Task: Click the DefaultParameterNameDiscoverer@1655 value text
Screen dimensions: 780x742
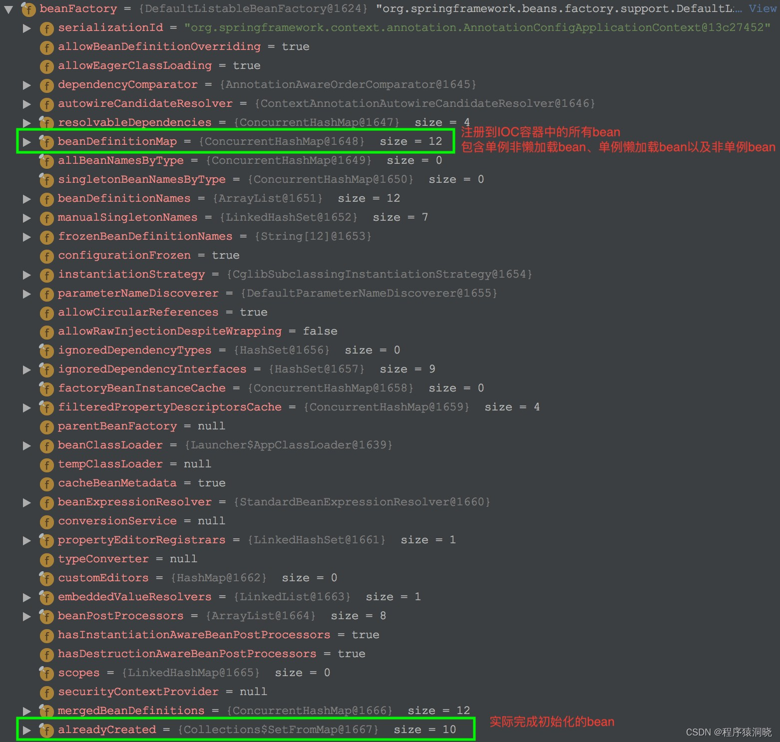Action: pos(369,293)
